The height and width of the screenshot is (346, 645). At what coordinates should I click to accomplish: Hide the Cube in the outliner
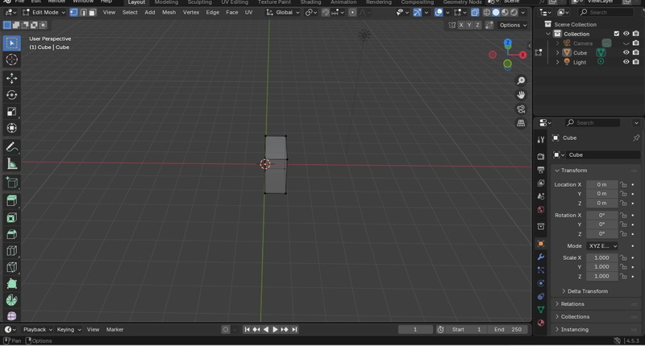[x=626, y=52]
